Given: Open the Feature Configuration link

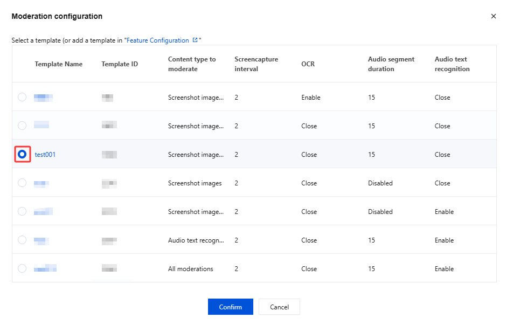Looking at the screenshot, I should (x=158, y=40).
